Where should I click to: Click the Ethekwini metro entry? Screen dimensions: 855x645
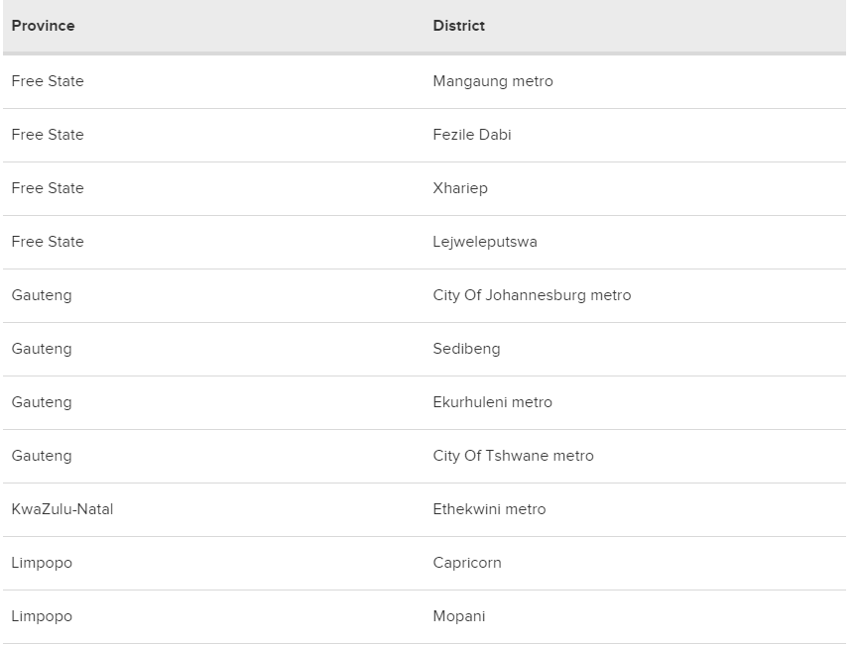(x=489, y=509)
